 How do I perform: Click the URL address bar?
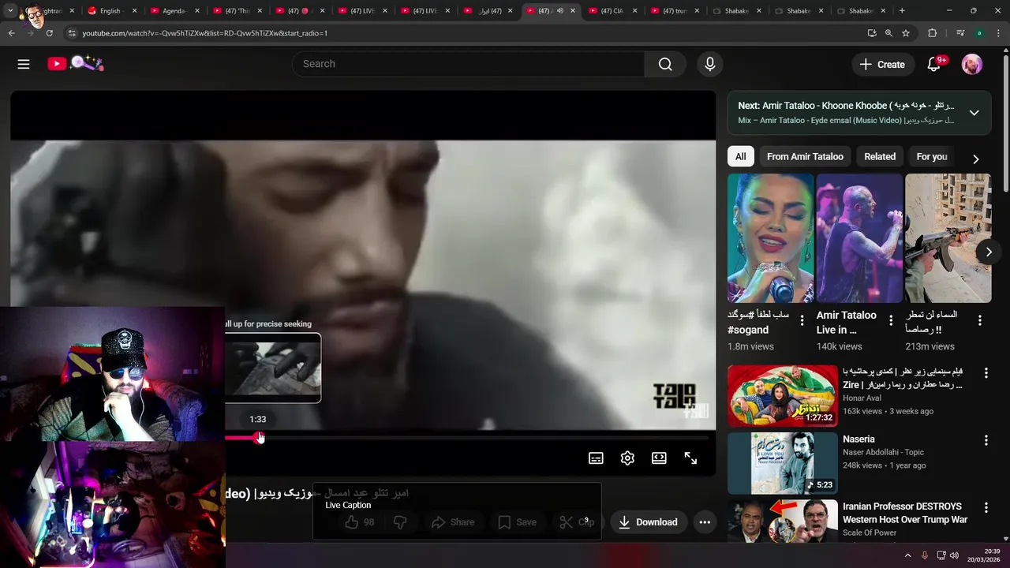point(466,33)
